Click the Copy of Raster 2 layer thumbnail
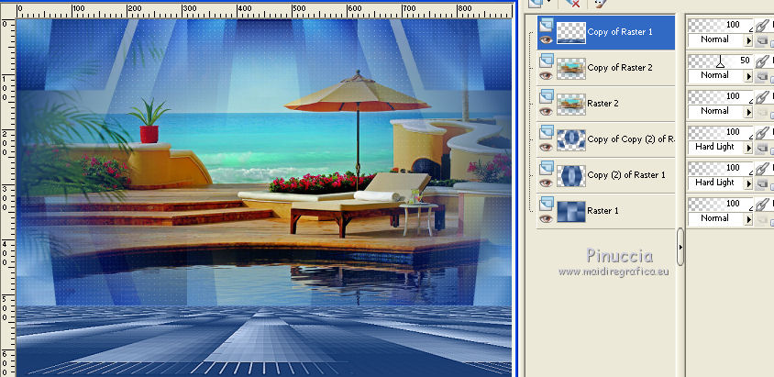Screen dimensions: 774x377 [571, 68]
